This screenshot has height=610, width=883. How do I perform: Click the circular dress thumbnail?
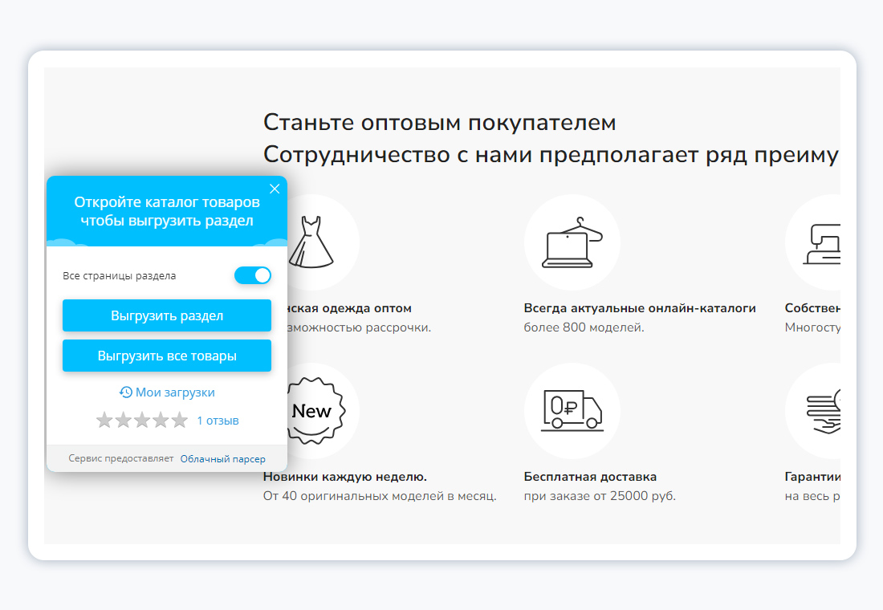click(313, 241)
